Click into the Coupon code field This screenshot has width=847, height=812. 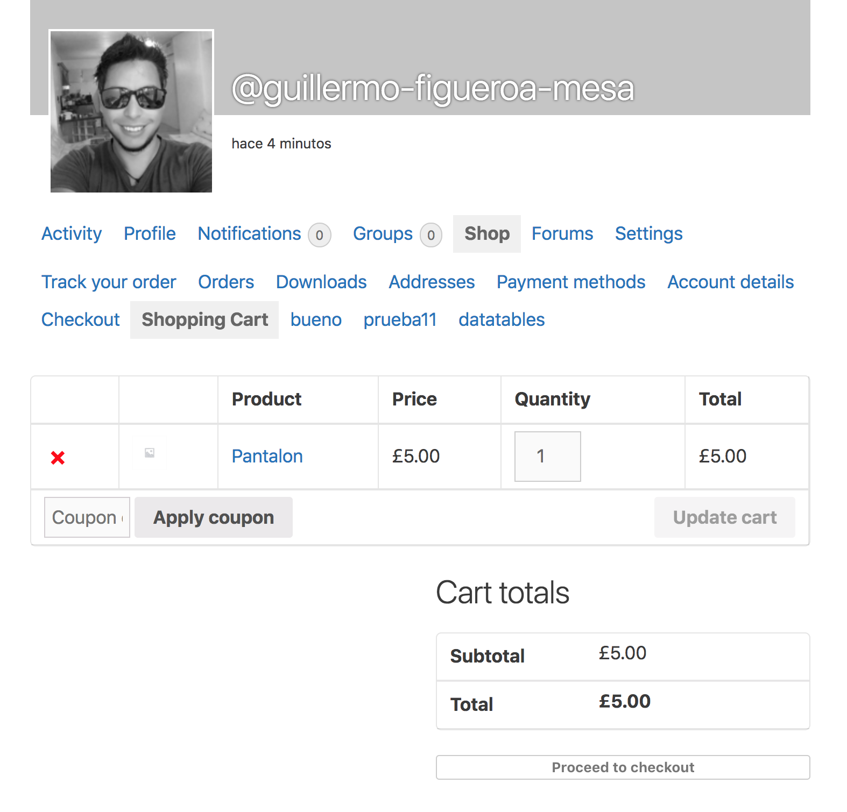[x=87, y=517]
